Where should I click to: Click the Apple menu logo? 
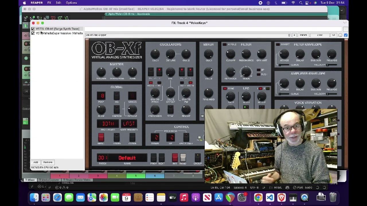pyautogui.click(x=24, y=3)
